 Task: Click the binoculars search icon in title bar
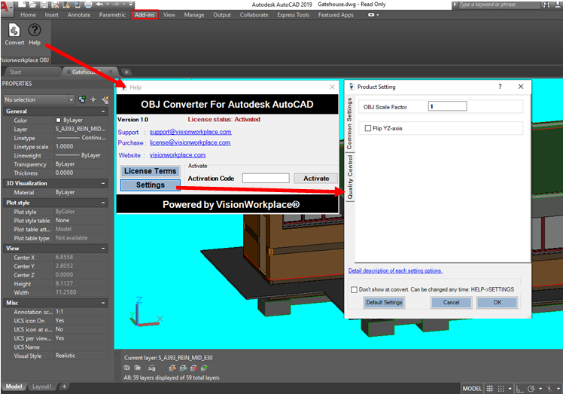tap(546, 5)
